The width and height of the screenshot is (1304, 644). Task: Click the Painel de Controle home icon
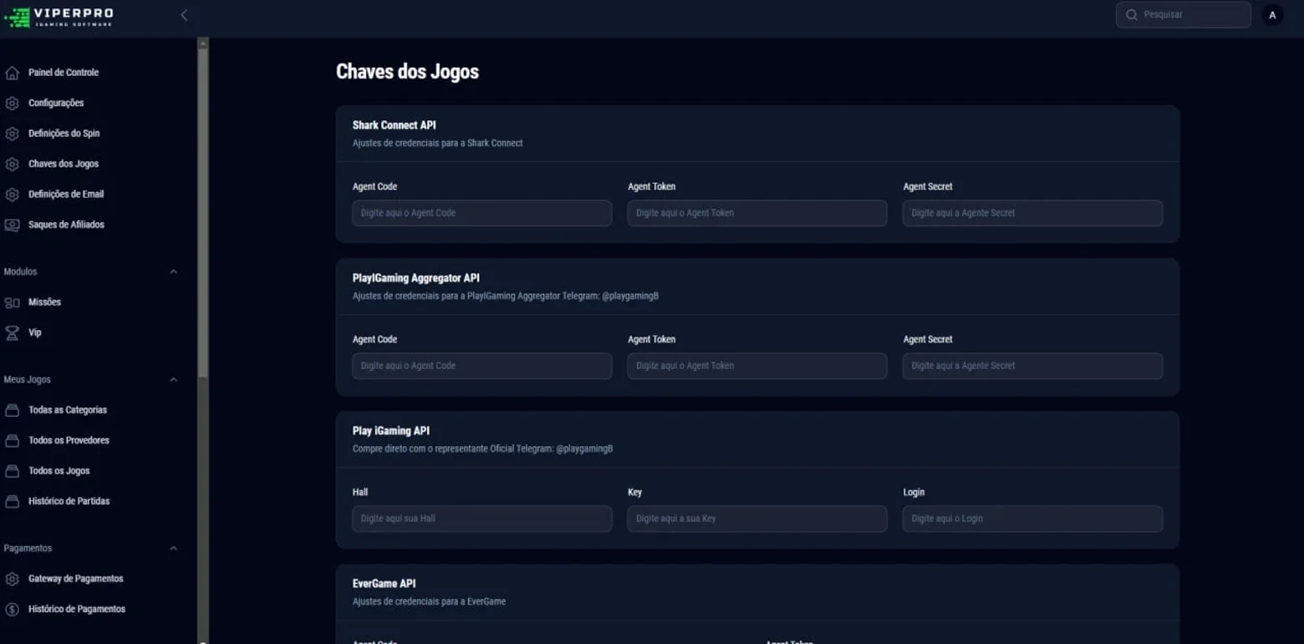pyautogui.click(x=12, y=73)
